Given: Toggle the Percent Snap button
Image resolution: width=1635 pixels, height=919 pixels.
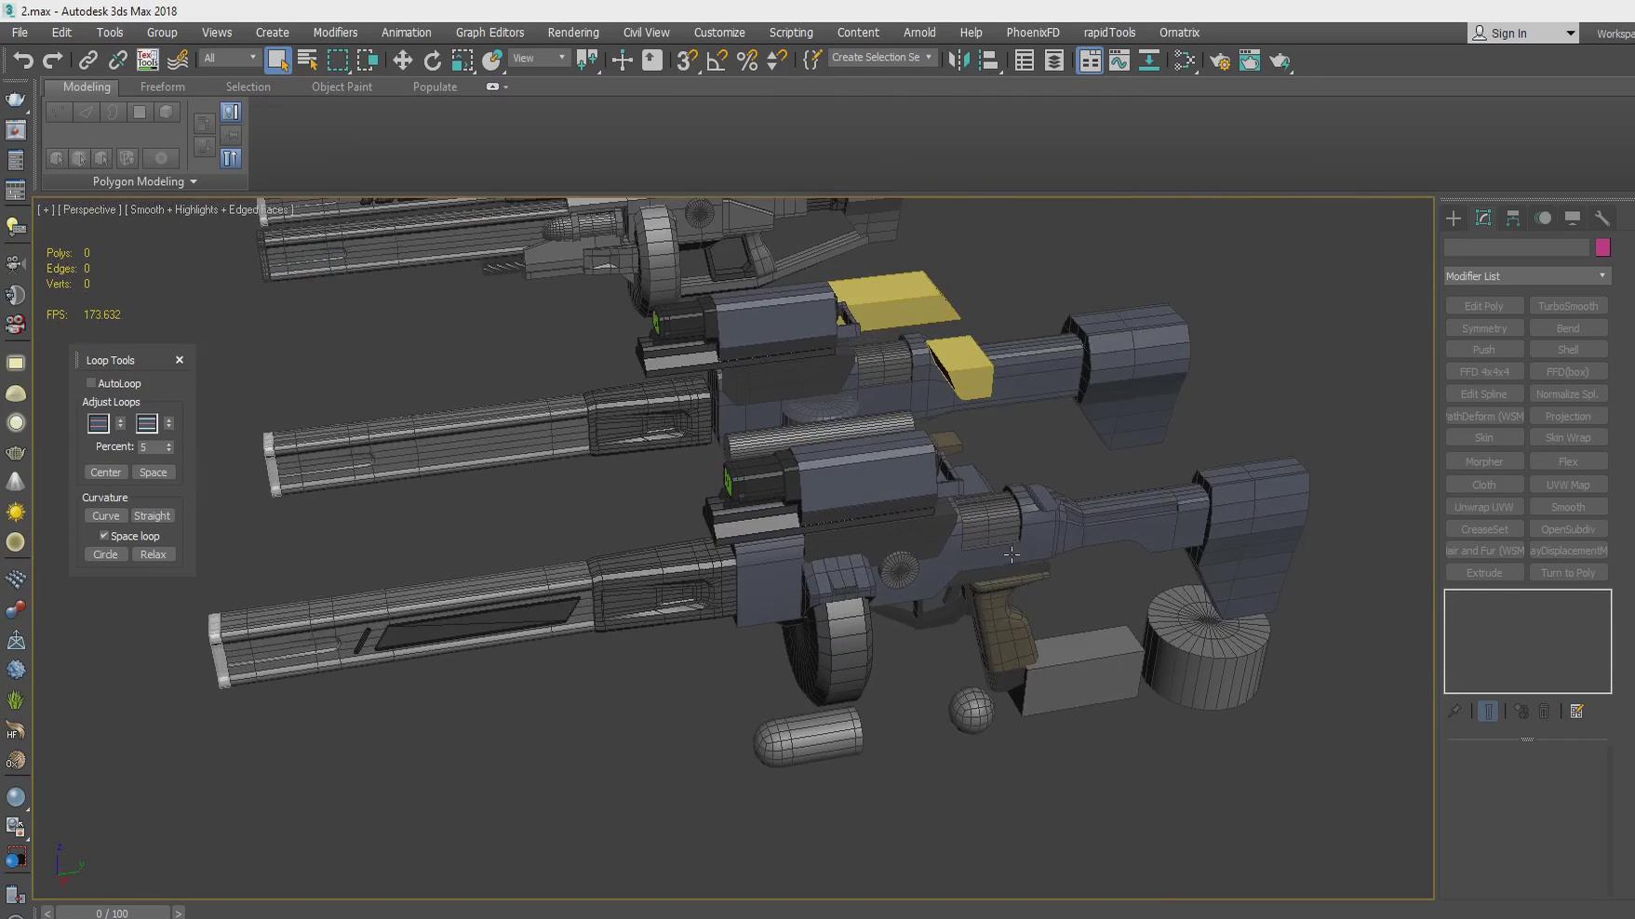Looking at the screenshot, I should [x=746, y=60].
